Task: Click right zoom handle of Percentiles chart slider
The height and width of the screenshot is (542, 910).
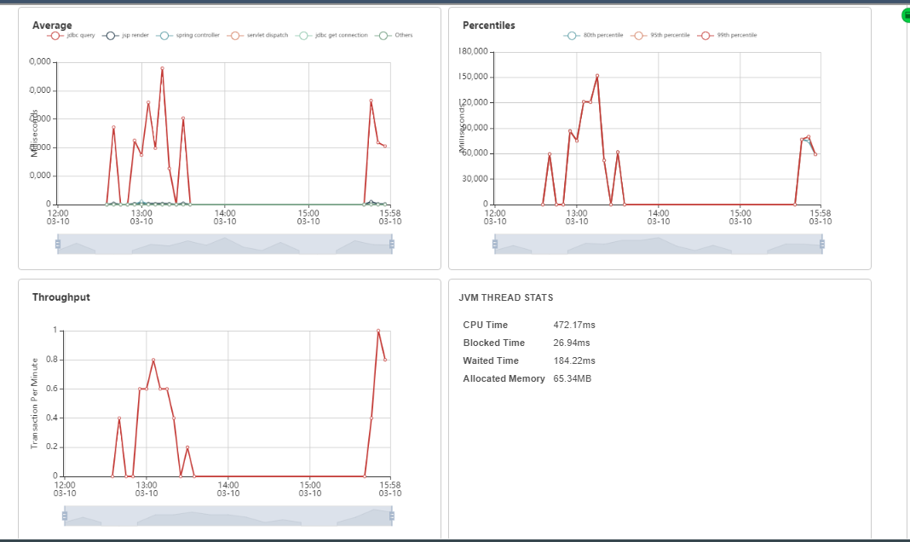Action: tap(822, 245)
